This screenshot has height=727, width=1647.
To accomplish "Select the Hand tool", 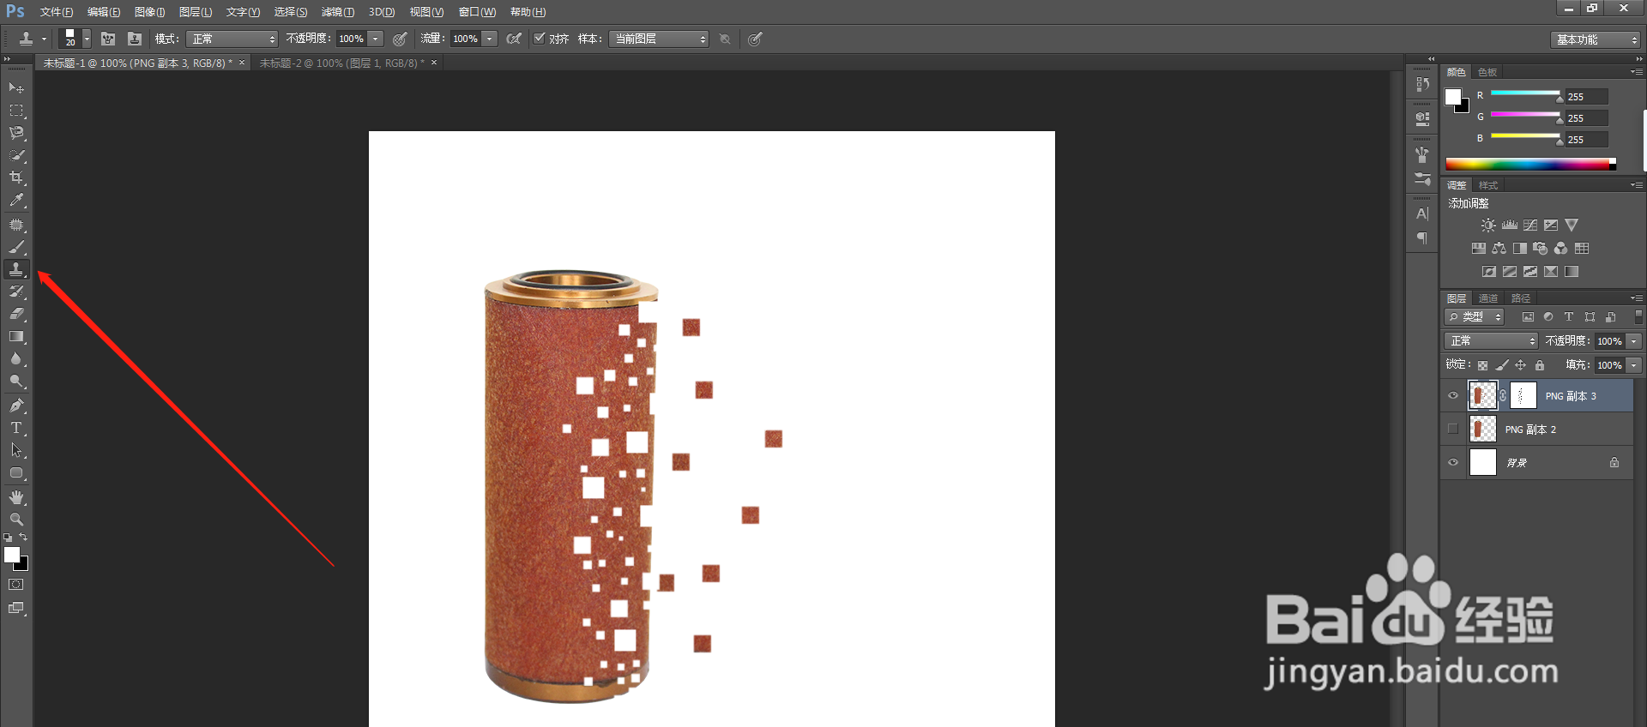I will (x=16, y=497).
